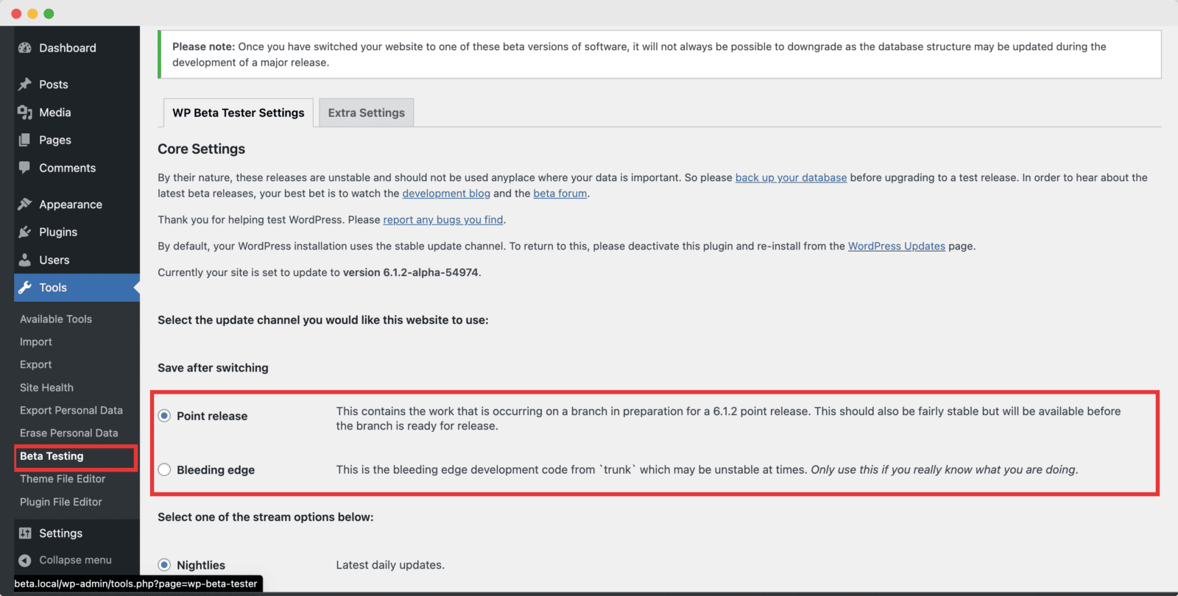
Task: Open the Dashboard menu item
Action: tap(68, 48)
